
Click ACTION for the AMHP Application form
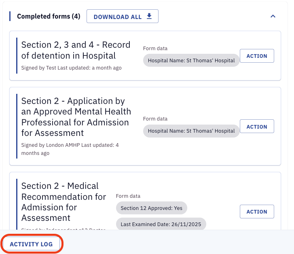257,127
